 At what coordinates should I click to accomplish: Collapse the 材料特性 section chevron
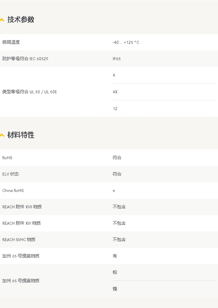click(x=2, y=135)
